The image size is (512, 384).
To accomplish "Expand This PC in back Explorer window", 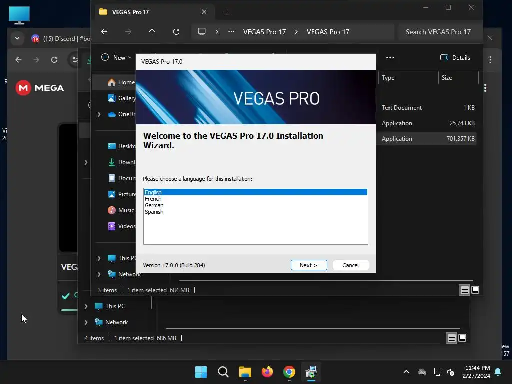I will [x=86, y=306].
